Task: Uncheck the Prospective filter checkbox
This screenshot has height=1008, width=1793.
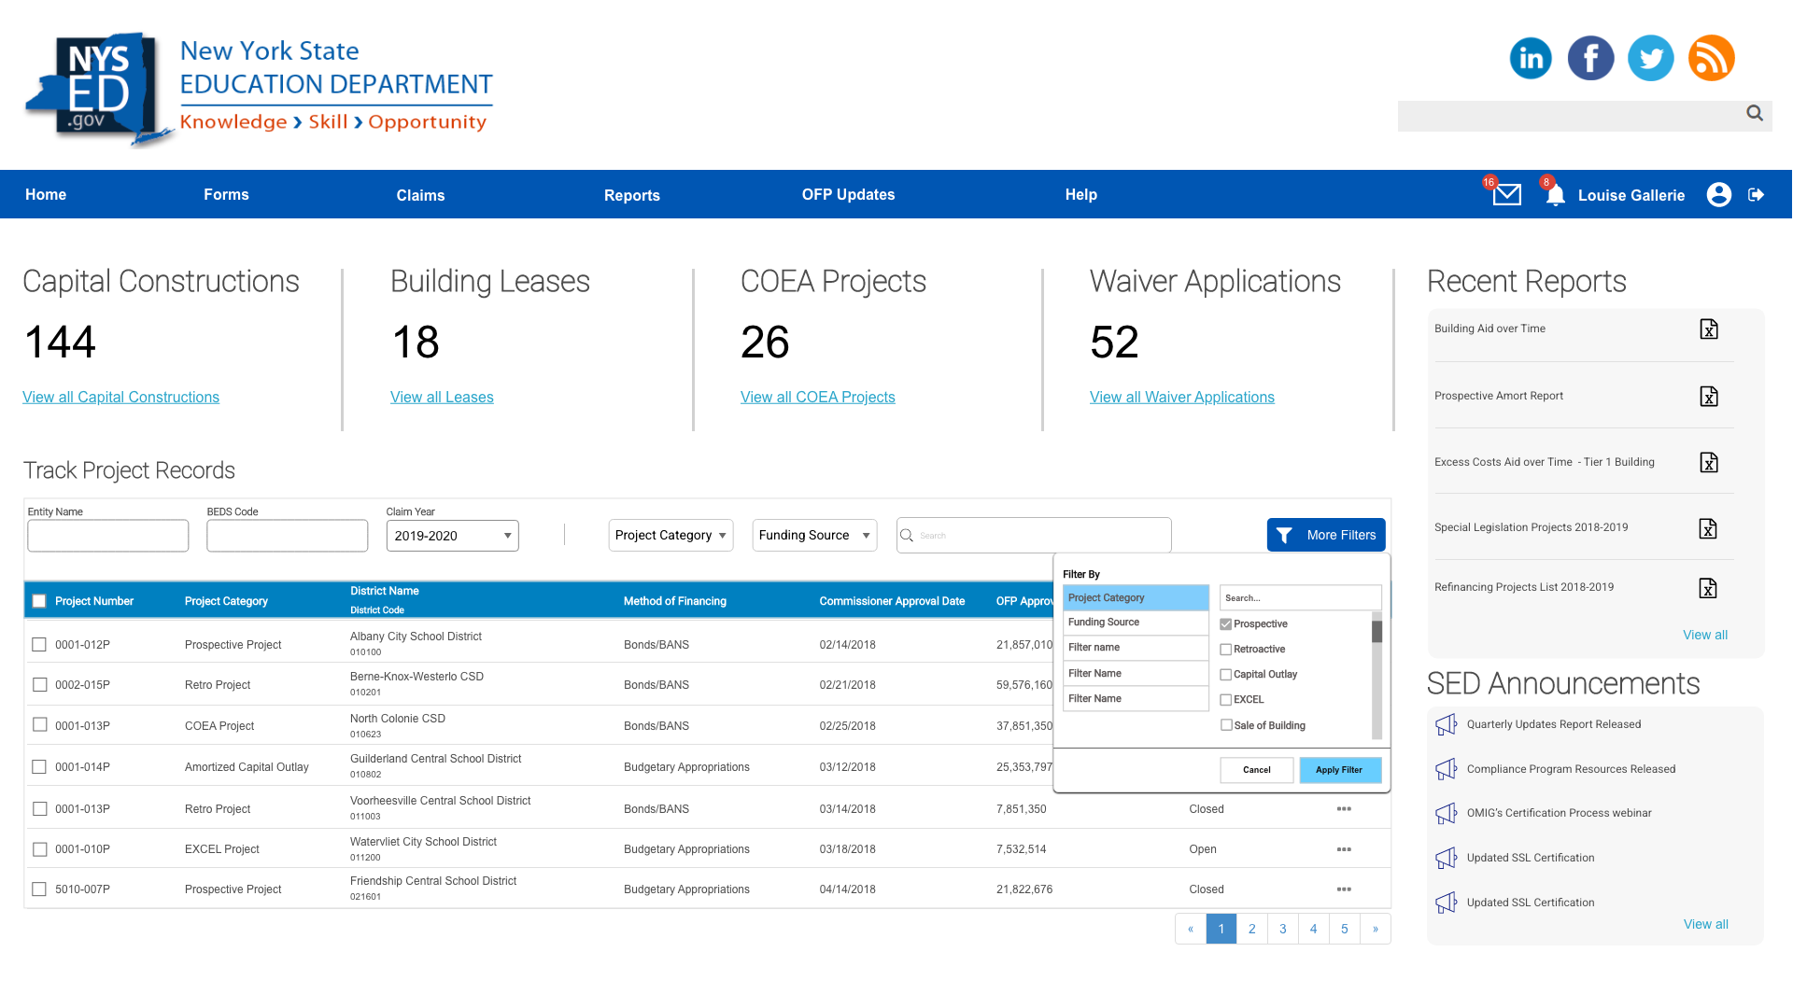Action: tap(1225, 624)
